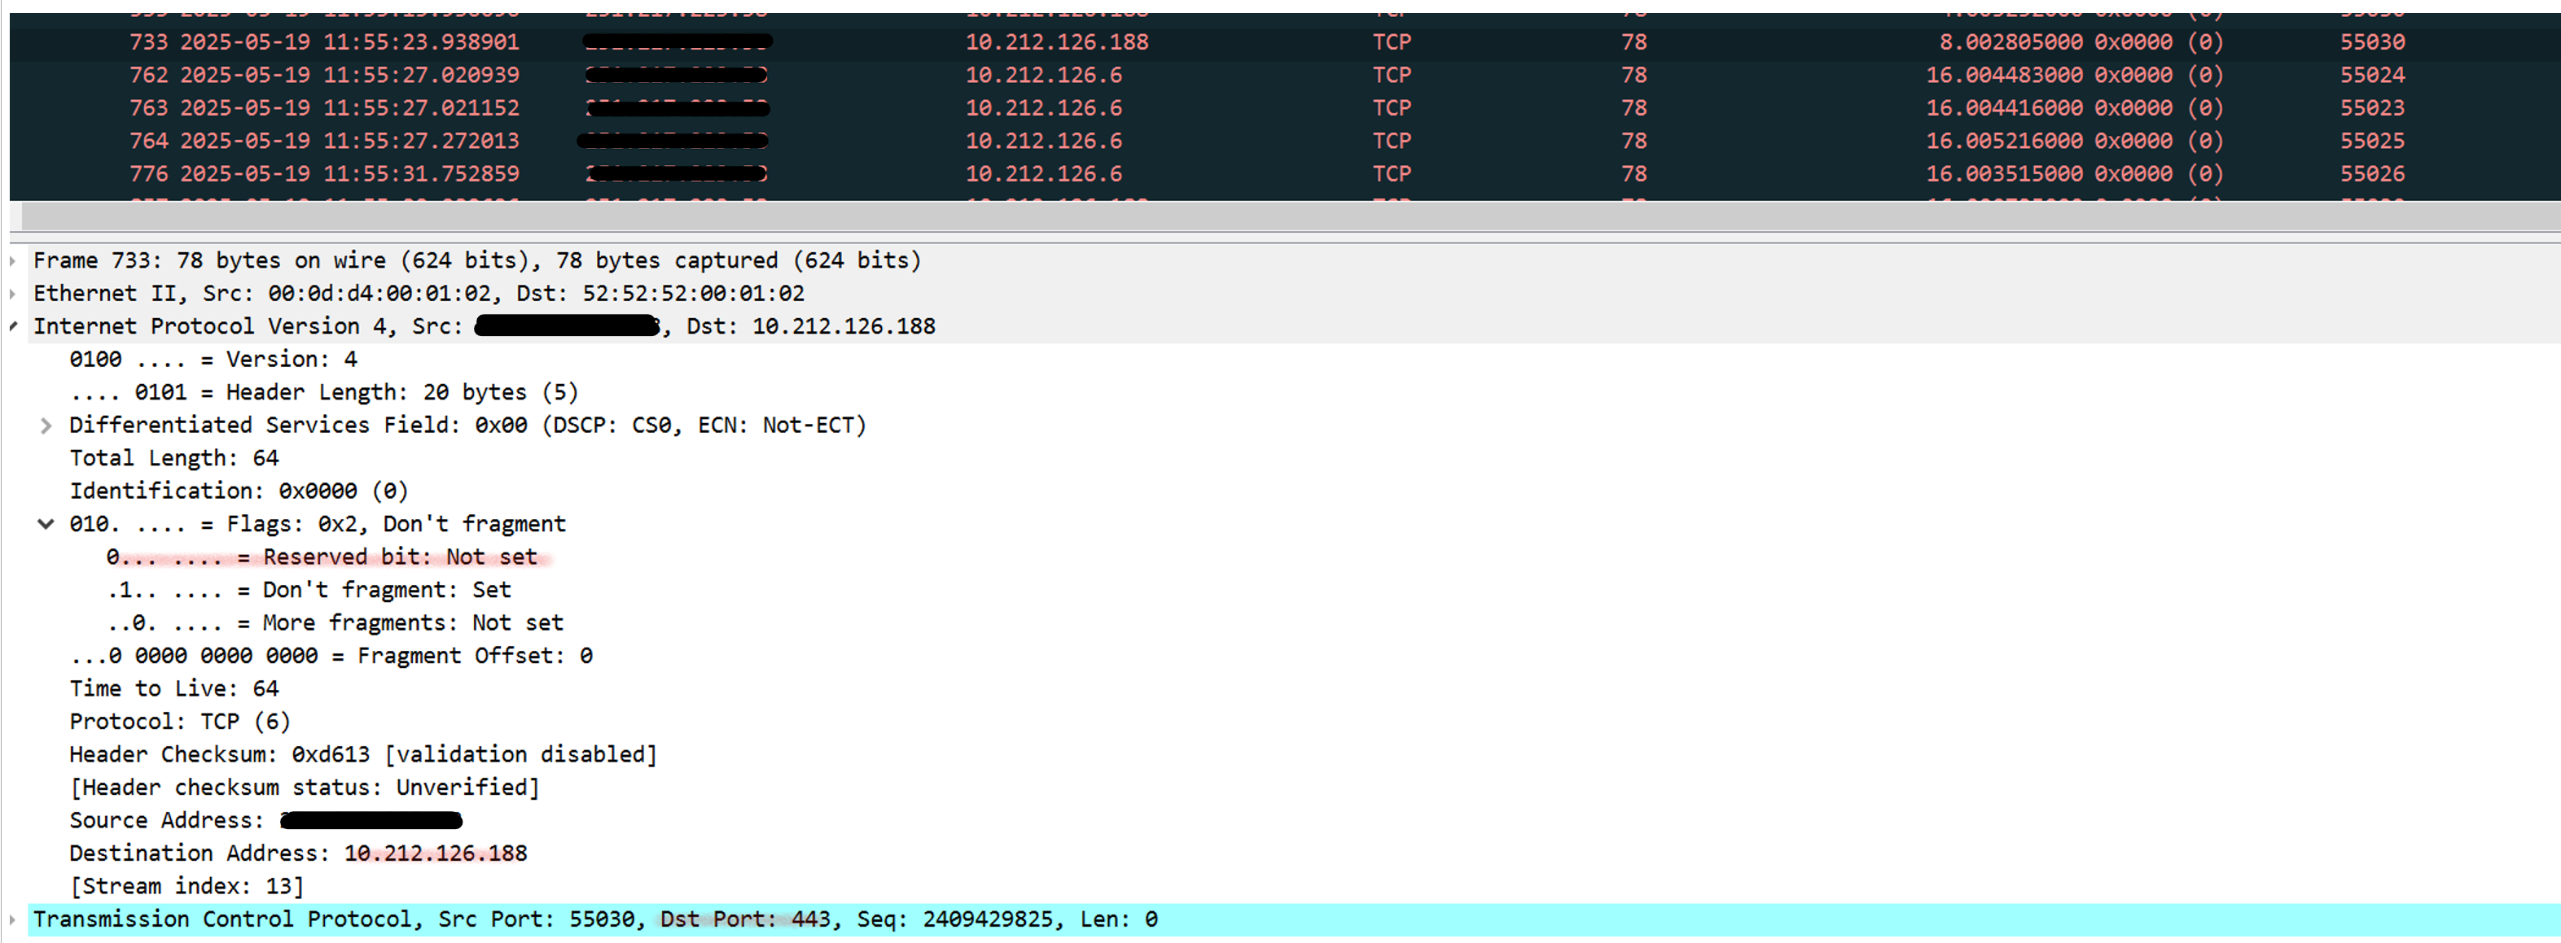Screen dimensions: 2561x943
Task: Expand the Ethernet II section
Action: 13,295
